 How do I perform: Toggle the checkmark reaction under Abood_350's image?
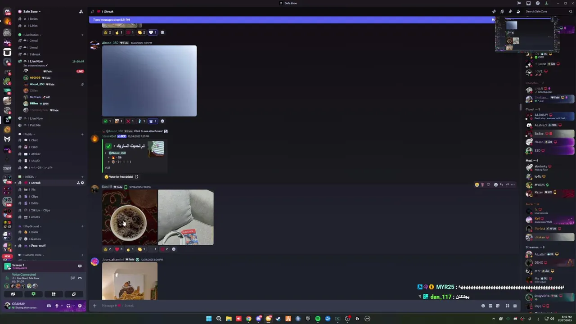(107, 121)
